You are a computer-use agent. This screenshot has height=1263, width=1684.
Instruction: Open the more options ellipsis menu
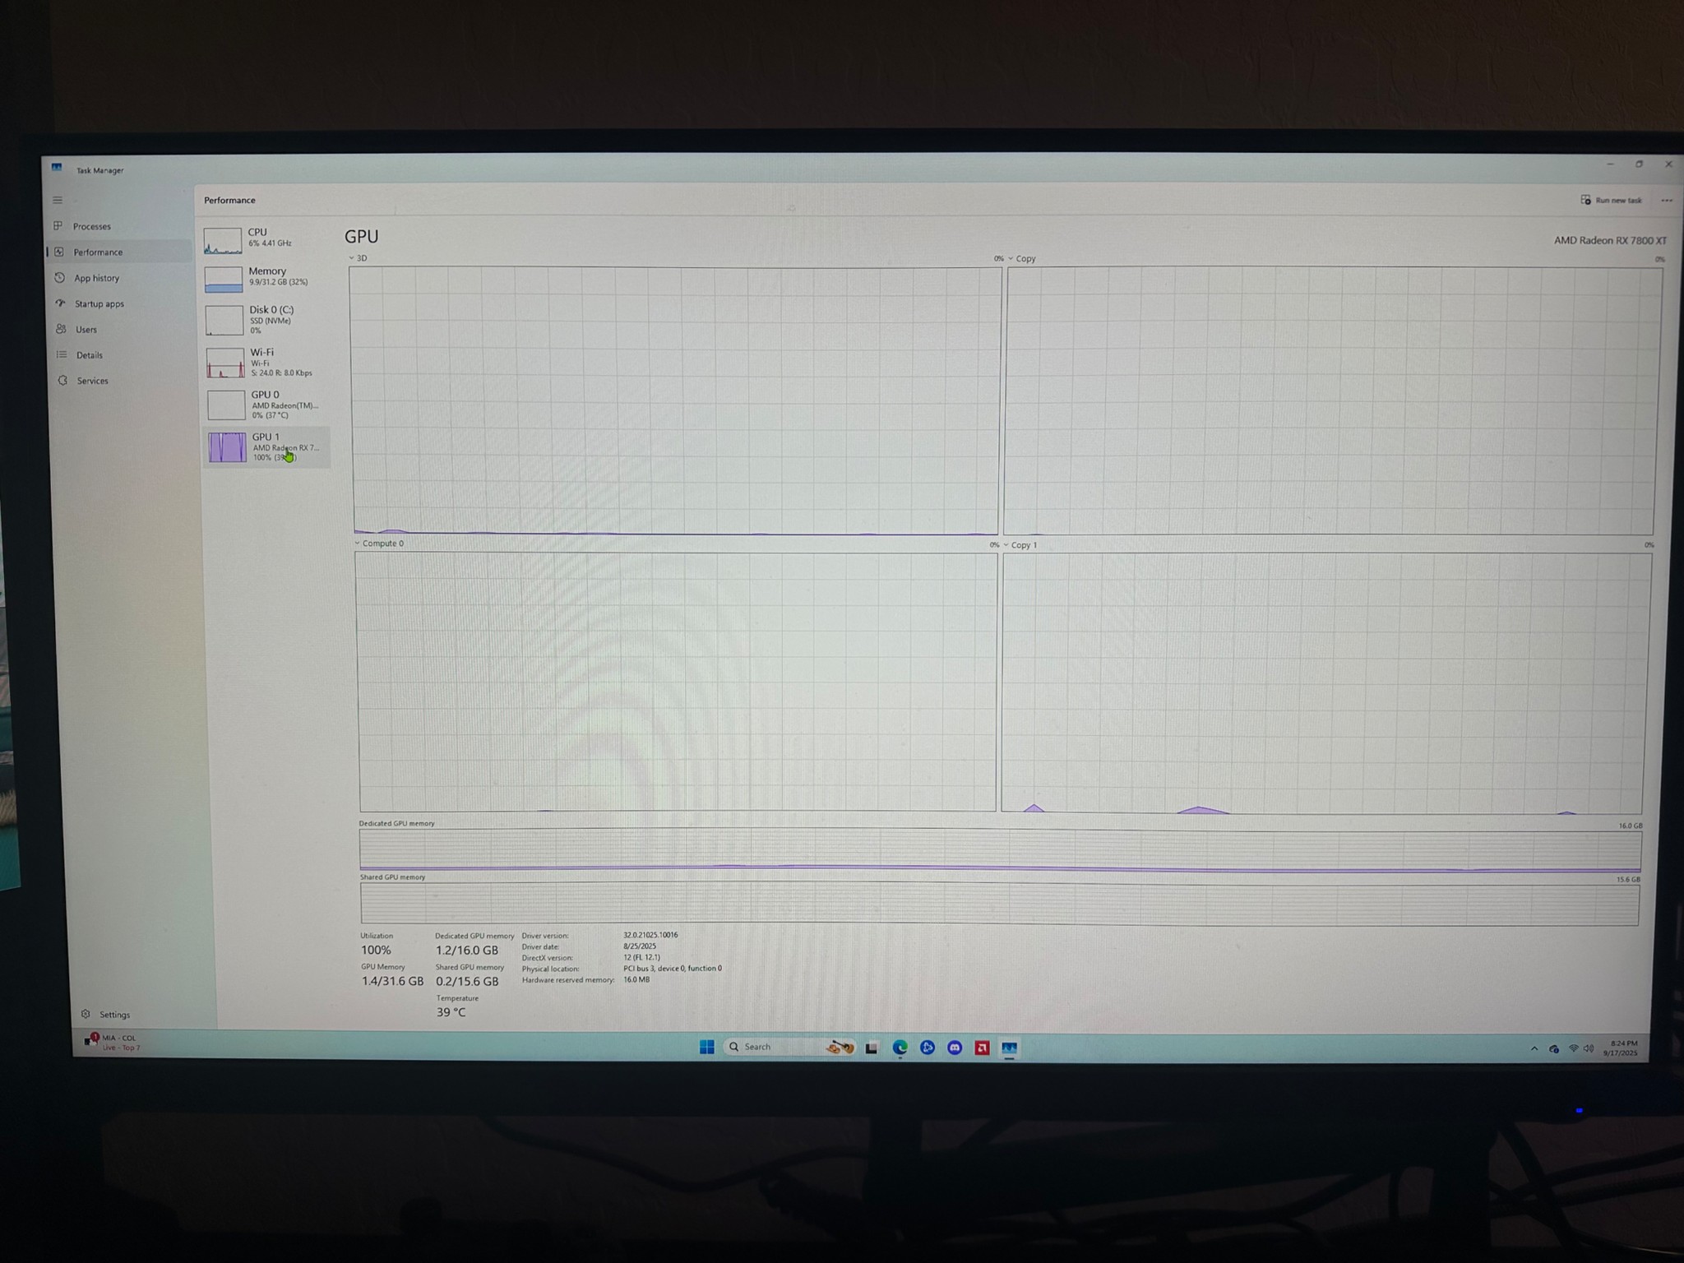tap(1667, 201)
